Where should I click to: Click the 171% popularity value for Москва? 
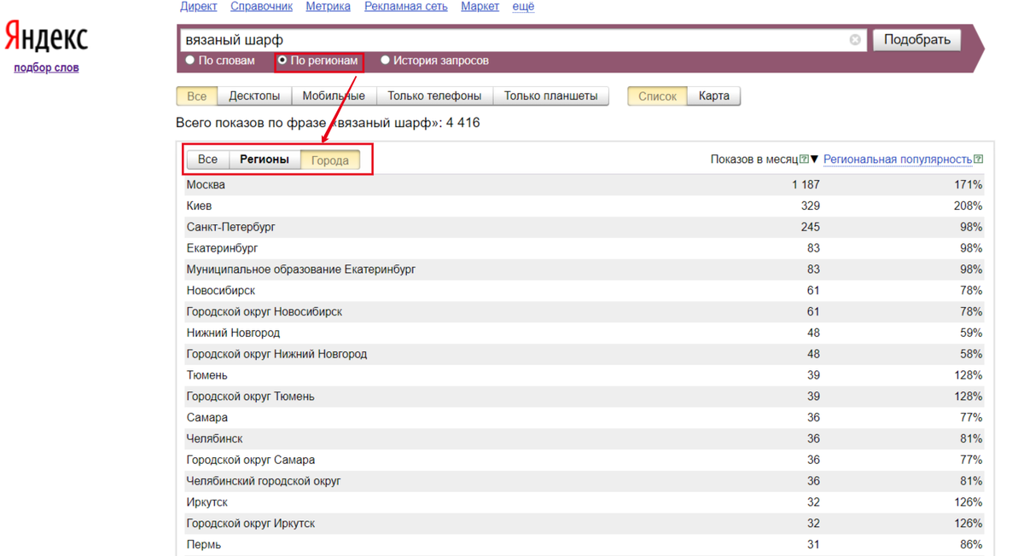pos(969,185)
